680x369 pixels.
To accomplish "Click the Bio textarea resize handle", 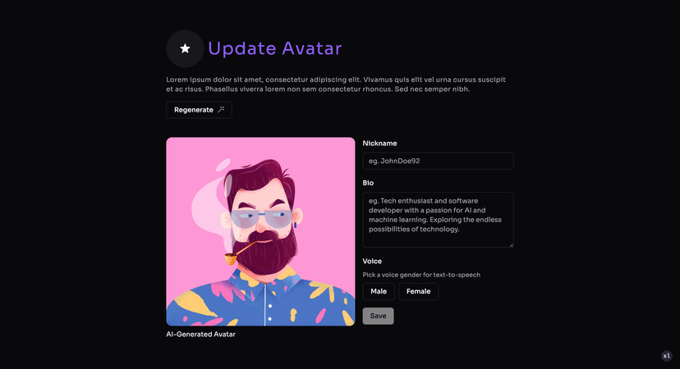I will pos(512,245).
